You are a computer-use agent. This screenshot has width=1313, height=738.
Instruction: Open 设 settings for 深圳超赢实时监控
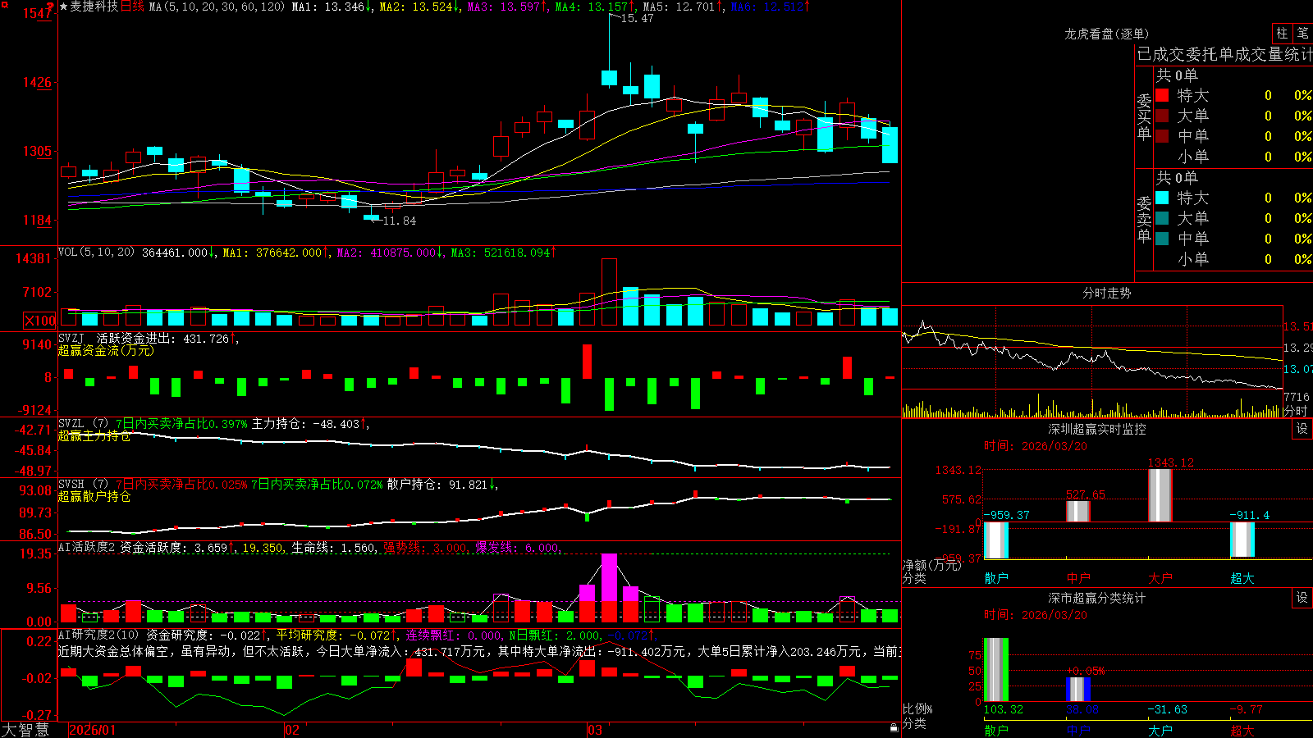(x=1302, y=429)
